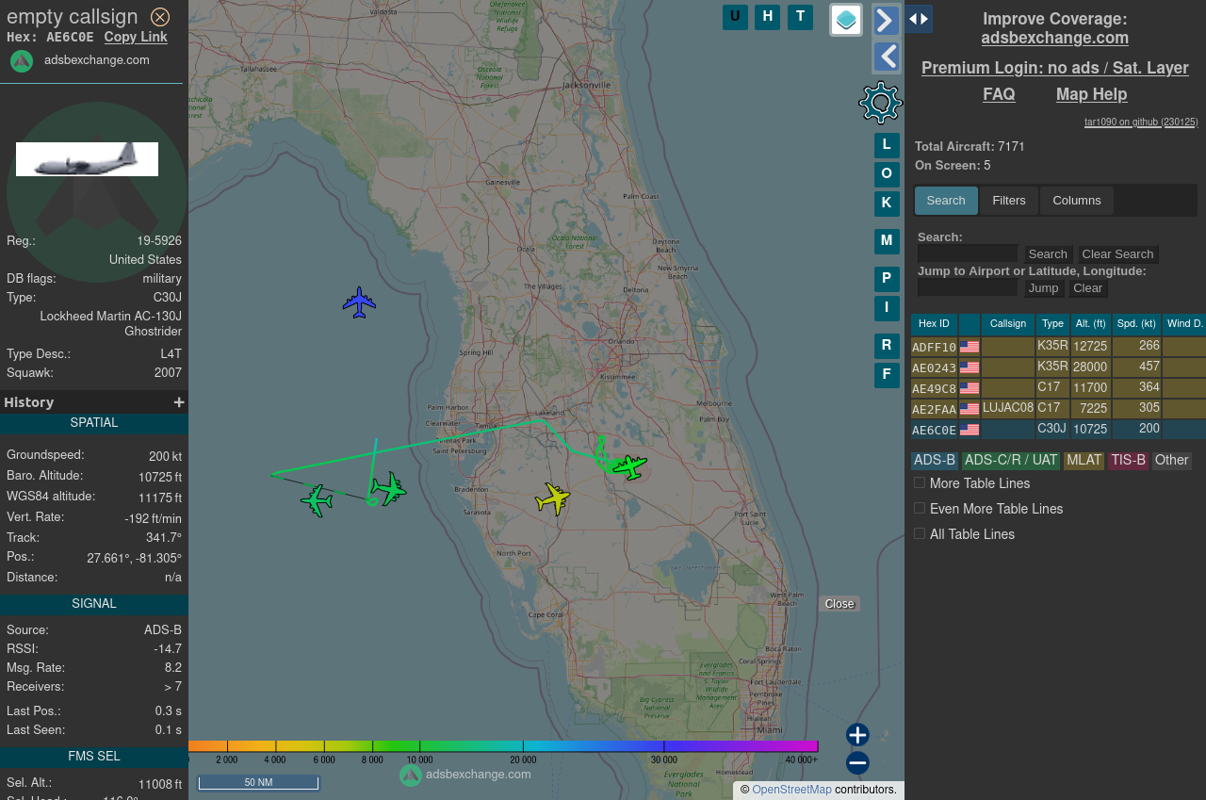This screenshot has height=800, width=1206.
Task: Click the right-arrow sidebar expand button
Action: [887, 20]
